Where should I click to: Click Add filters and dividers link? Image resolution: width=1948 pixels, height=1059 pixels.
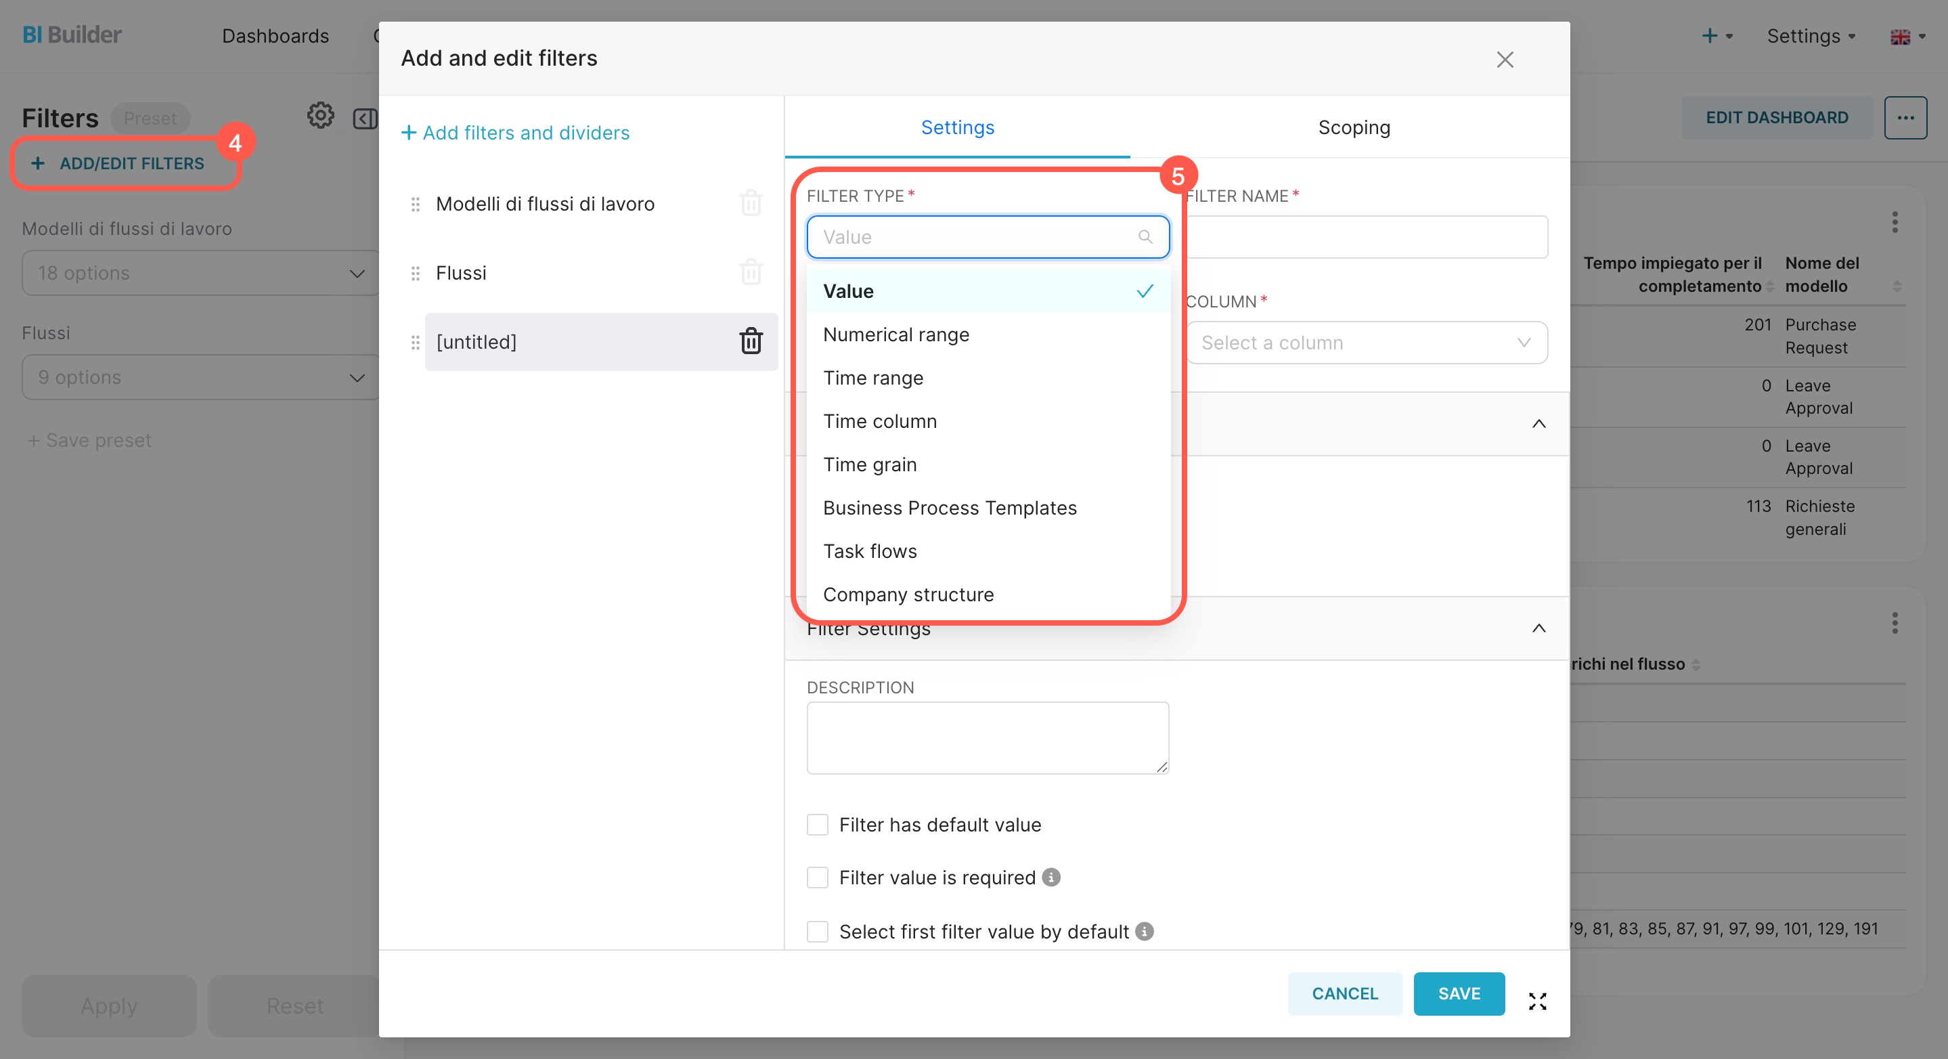516,133
